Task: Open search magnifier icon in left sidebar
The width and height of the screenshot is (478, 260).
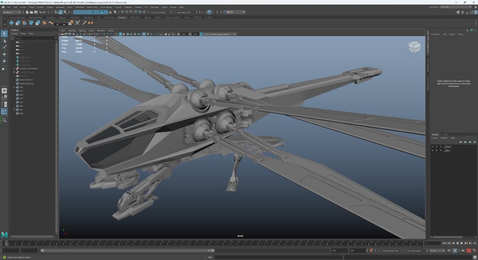Action: [4, 120]
